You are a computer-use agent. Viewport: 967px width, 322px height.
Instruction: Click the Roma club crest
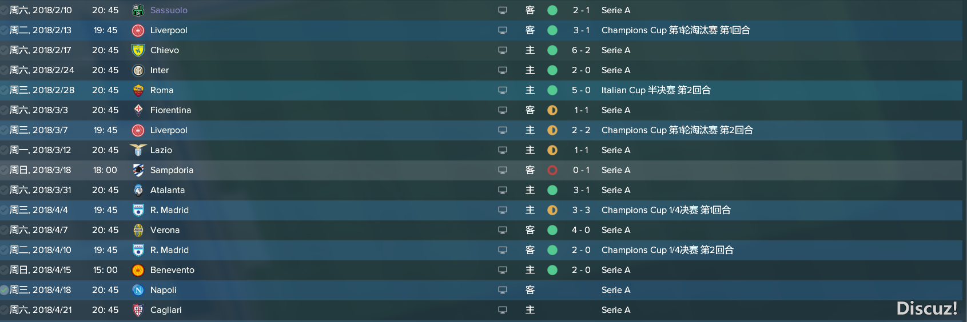pos(138,90)
